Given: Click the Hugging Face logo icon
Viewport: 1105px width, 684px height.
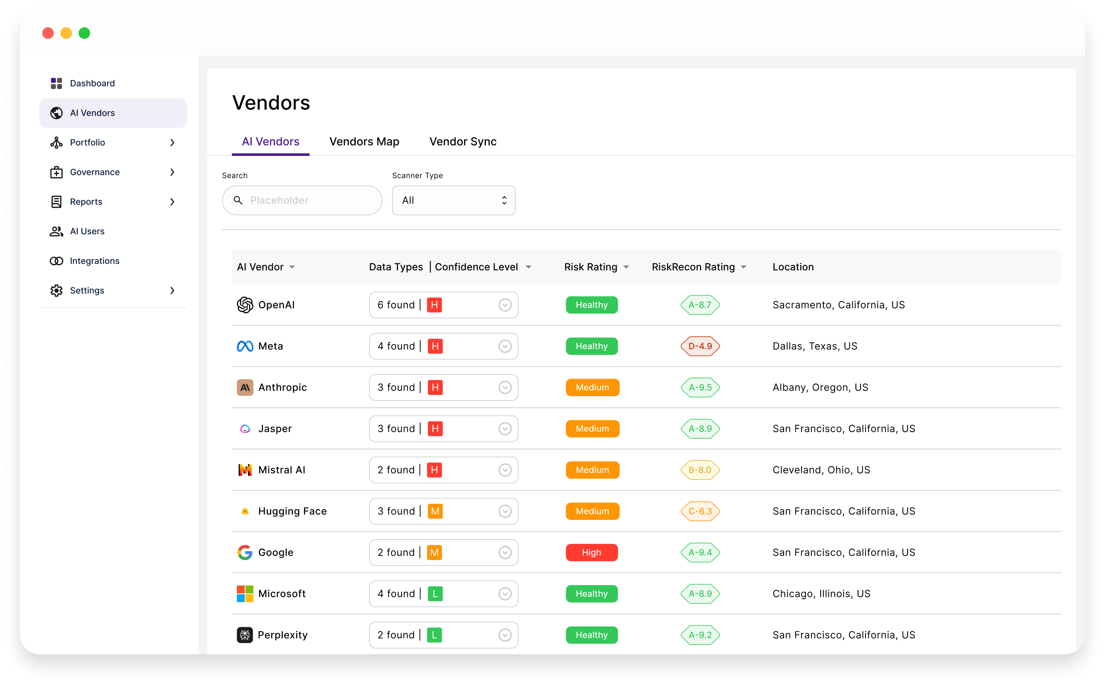Looking at the screenshot, I should tap(245, 511).
